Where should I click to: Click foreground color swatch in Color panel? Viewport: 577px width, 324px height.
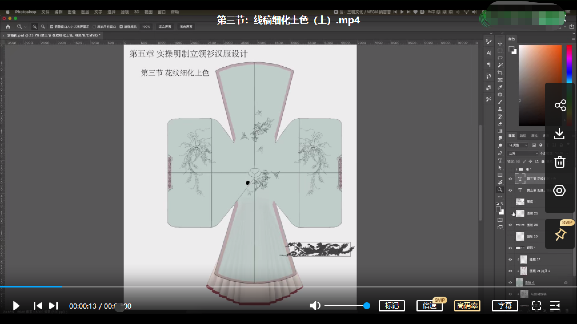click(x=511, y=49)
